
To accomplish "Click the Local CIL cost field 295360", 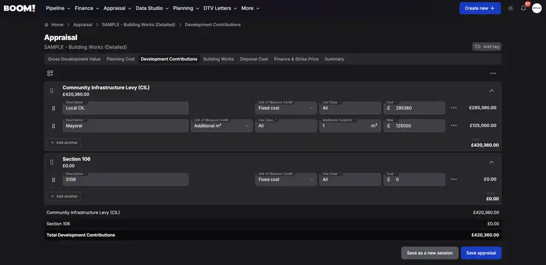I will (x=414, y=108).
